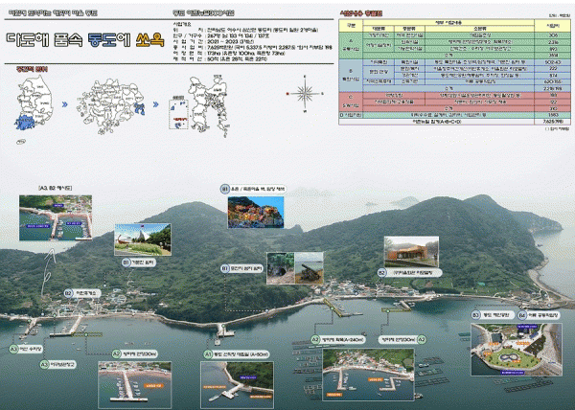The height and width of the screenshot is (410, 575).
Task: Open the orange building photo thumbnail
Action: click(x=412, y=251)
